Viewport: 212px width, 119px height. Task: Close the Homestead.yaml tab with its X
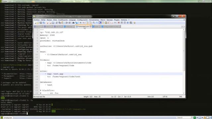(x=90, y=26)
